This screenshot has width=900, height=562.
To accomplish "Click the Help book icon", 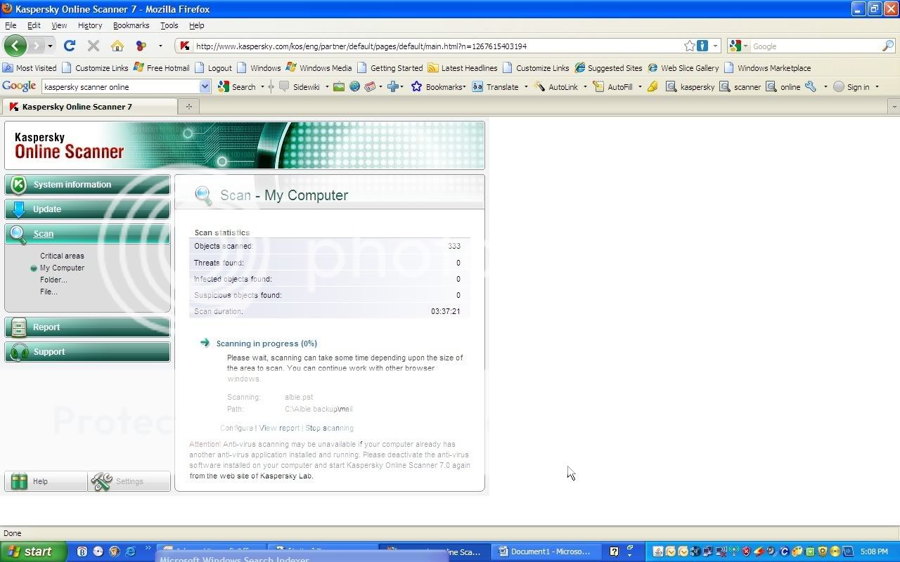I will tap(19, 481).
